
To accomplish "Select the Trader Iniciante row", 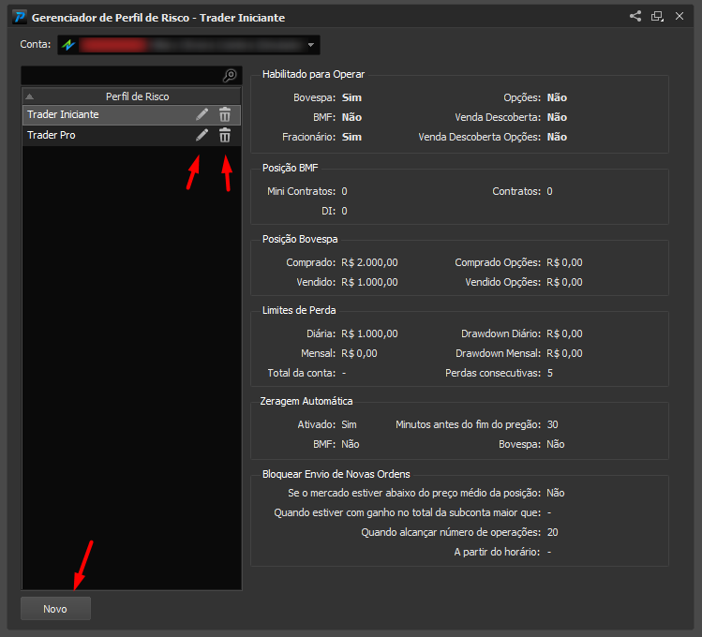I will point(131,114).
